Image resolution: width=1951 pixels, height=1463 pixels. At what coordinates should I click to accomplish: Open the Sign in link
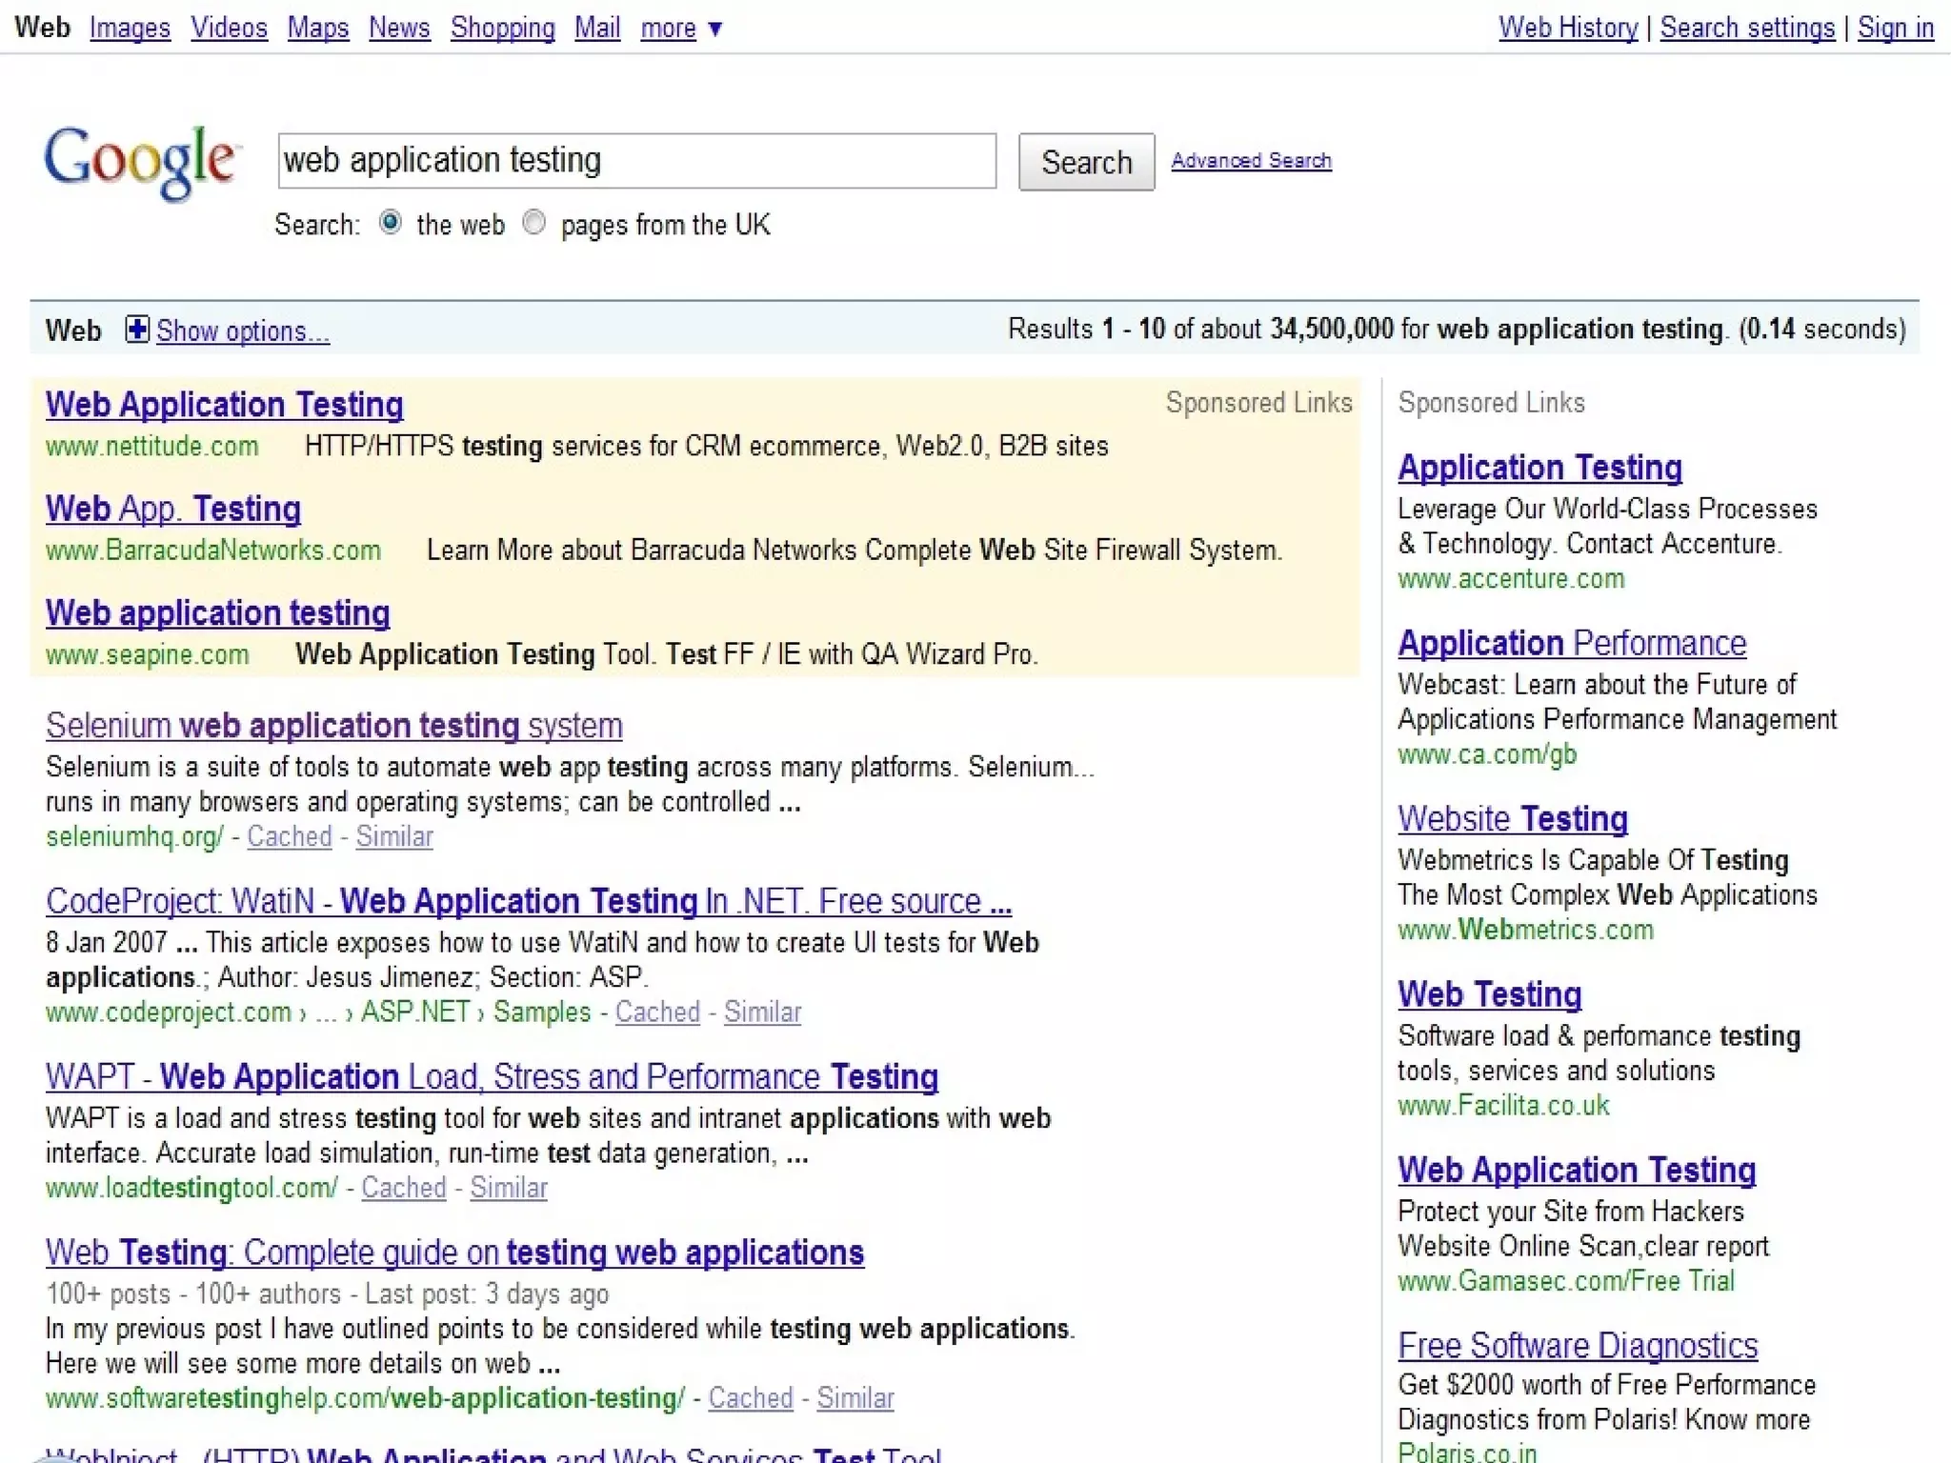click(1895, 29)
